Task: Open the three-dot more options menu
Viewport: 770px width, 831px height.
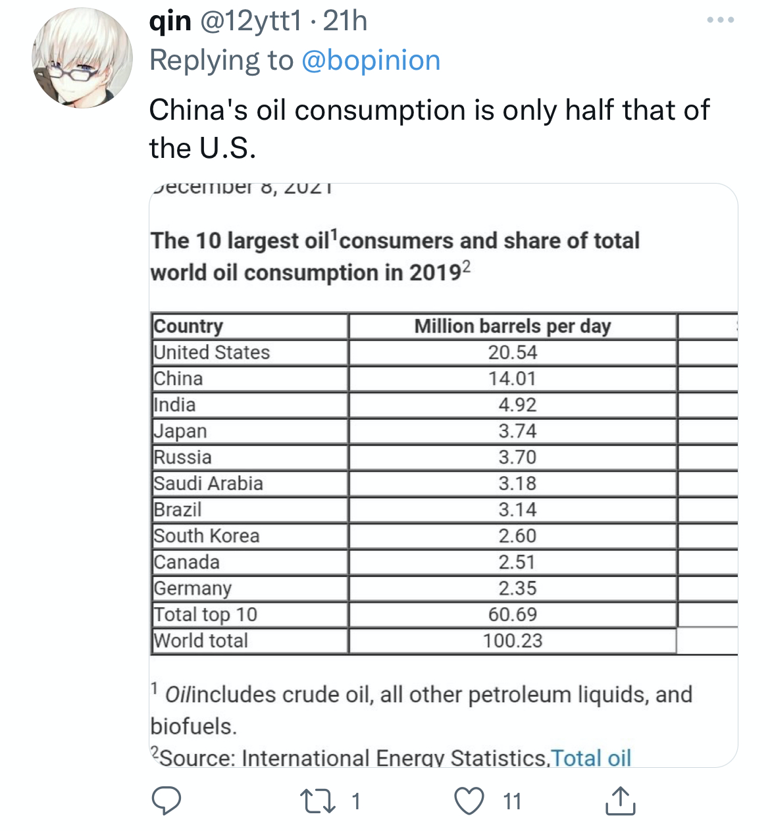Action: coord(720,20)
